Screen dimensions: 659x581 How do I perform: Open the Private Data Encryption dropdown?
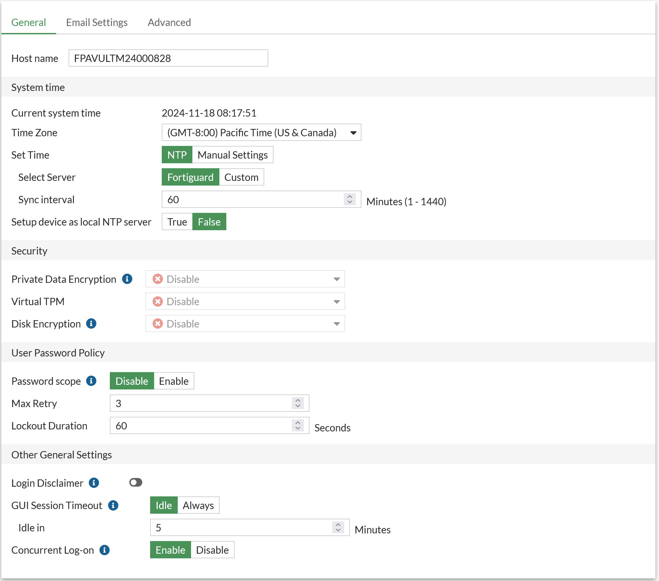337,279
